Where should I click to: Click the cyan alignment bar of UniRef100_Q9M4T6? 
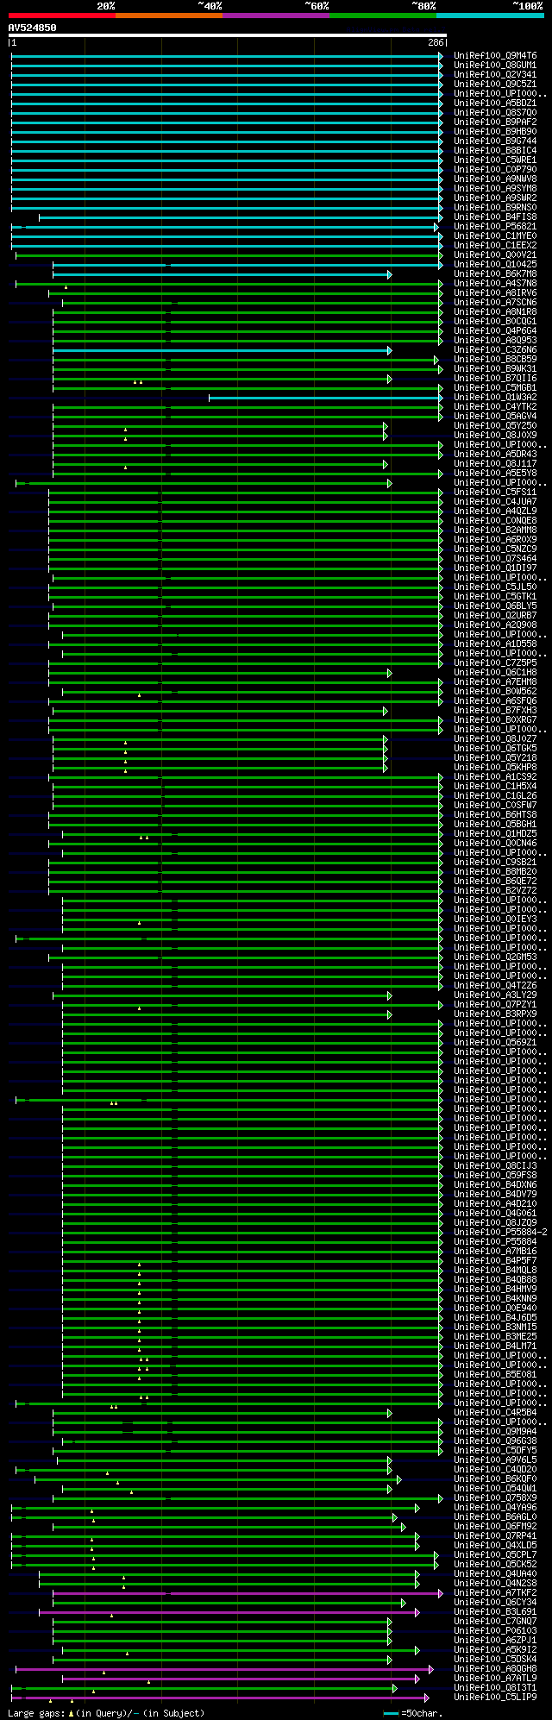(x=227, y=56)
